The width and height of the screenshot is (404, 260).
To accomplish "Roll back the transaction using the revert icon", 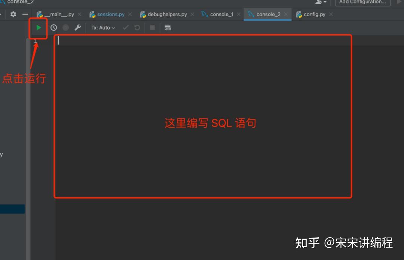I will tap(137, 27).
